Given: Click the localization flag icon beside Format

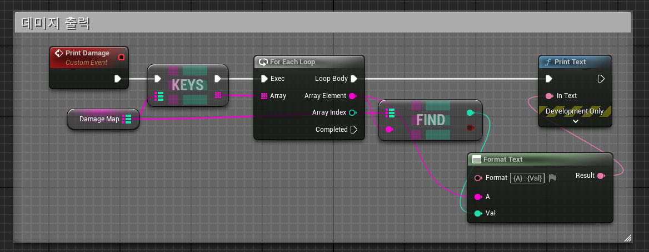Looking at the screenshot, I should point(552,178).
